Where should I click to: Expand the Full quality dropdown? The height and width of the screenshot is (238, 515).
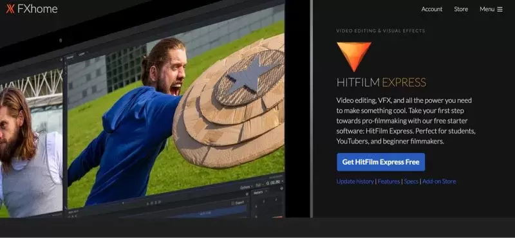(259, 185)
